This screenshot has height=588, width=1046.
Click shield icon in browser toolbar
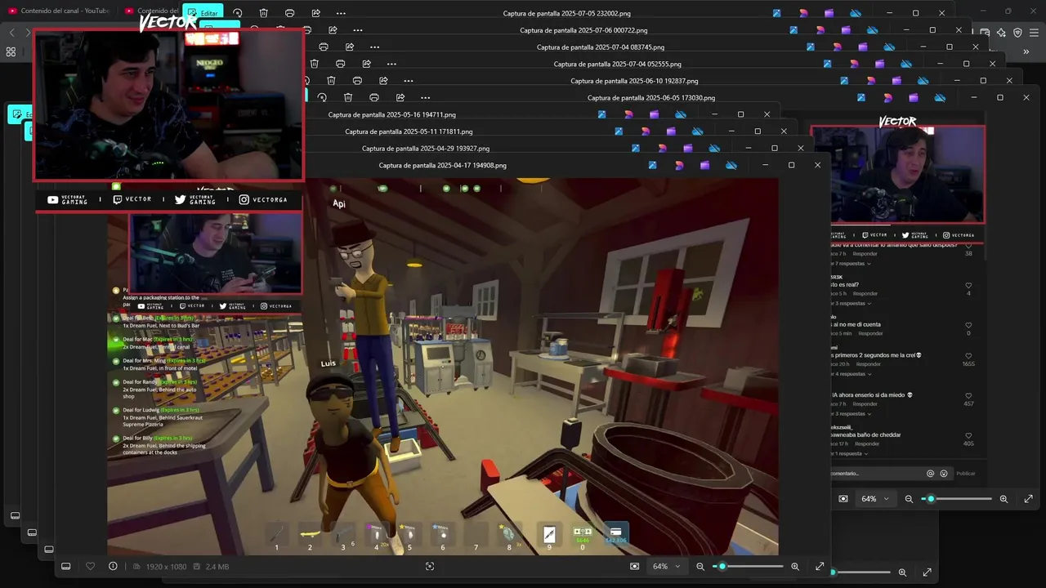tap(1017, 33)
